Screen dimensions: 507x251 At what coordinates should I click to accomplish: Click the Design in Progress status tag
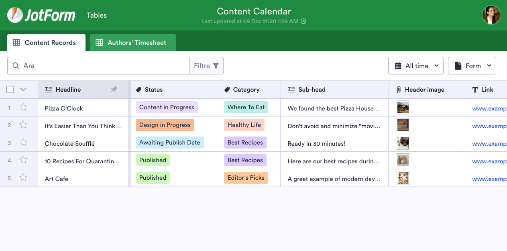pos(165,125)
